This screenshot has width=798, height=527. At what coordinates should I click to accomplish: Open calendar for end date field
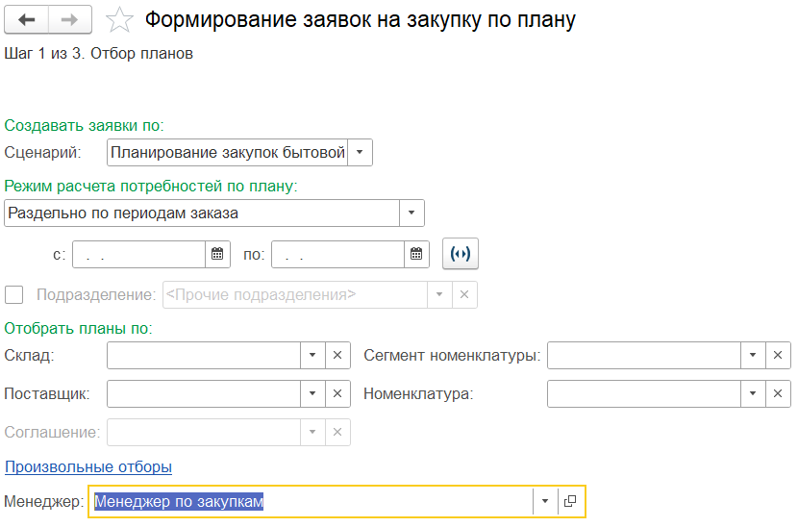416,254
